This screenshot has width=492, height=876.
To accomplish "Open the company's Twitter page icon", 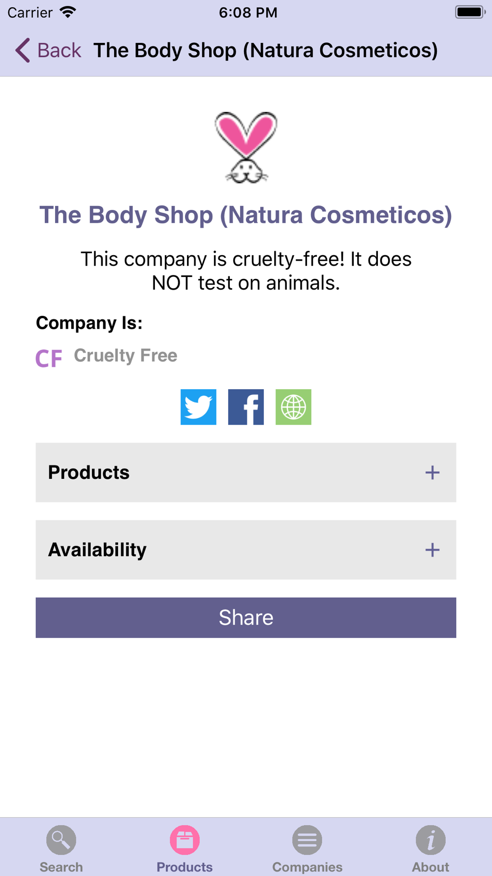I will tap(198, 407).
